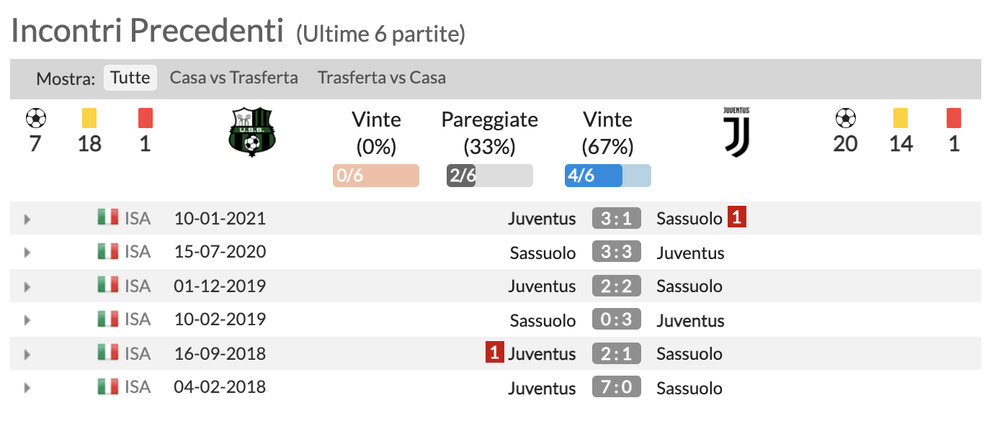Click Sassuolo's goals soccer ball icon
Screen dimensions: 987x426
point(35,117)
